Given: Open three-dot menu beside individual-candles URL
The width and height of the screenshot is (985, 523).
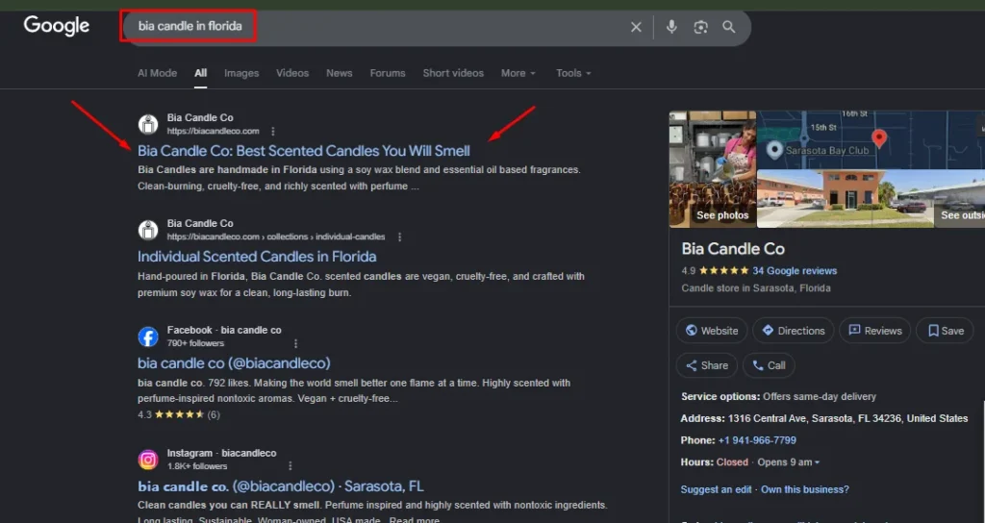Looking at the screenshot, I should coord(399,237).
